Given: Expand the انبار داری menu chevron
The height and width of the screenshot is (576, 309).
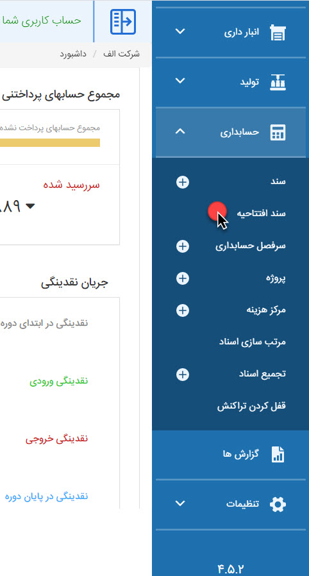Looking at the screenshot, I should click(180, 31).
